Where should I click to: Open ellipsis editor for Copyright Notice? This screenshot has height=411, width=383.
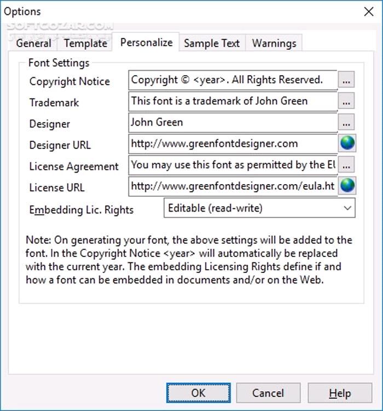pyautogui.click(x=346, y=79)
